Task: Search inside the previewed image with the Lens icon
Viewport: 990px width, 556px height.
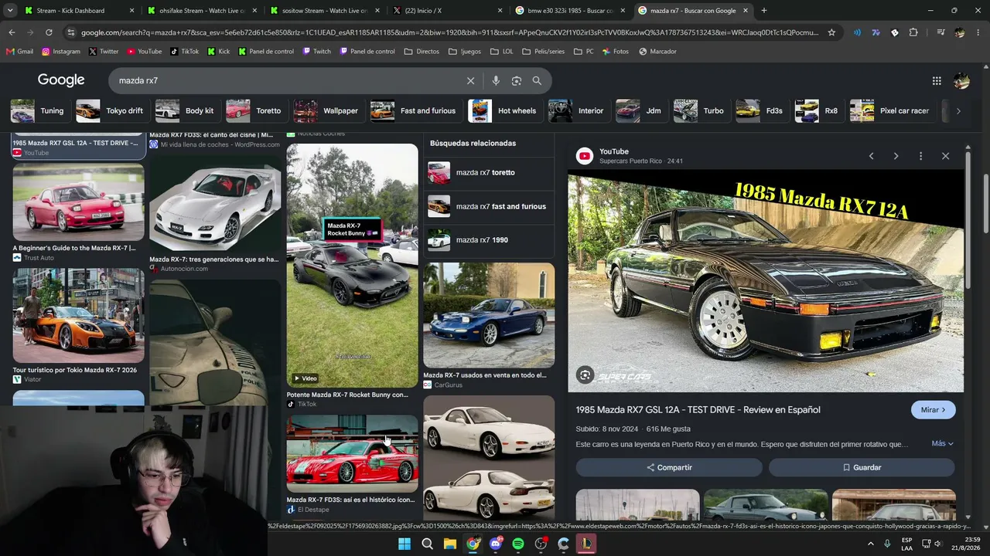Action: tap(585, 375)
